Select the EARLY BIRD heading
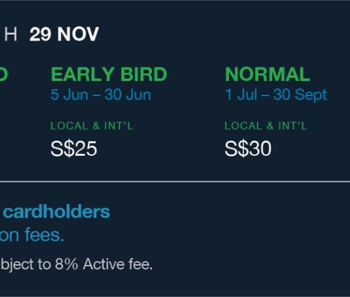 coord(109,74)
